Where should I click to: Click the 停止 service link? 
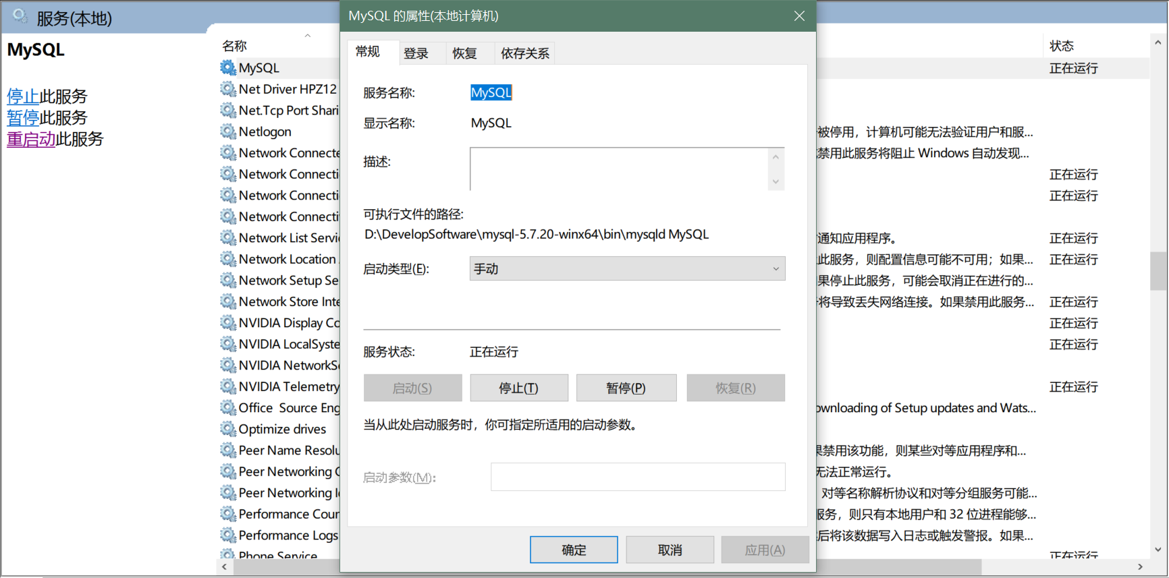(23, 96)
